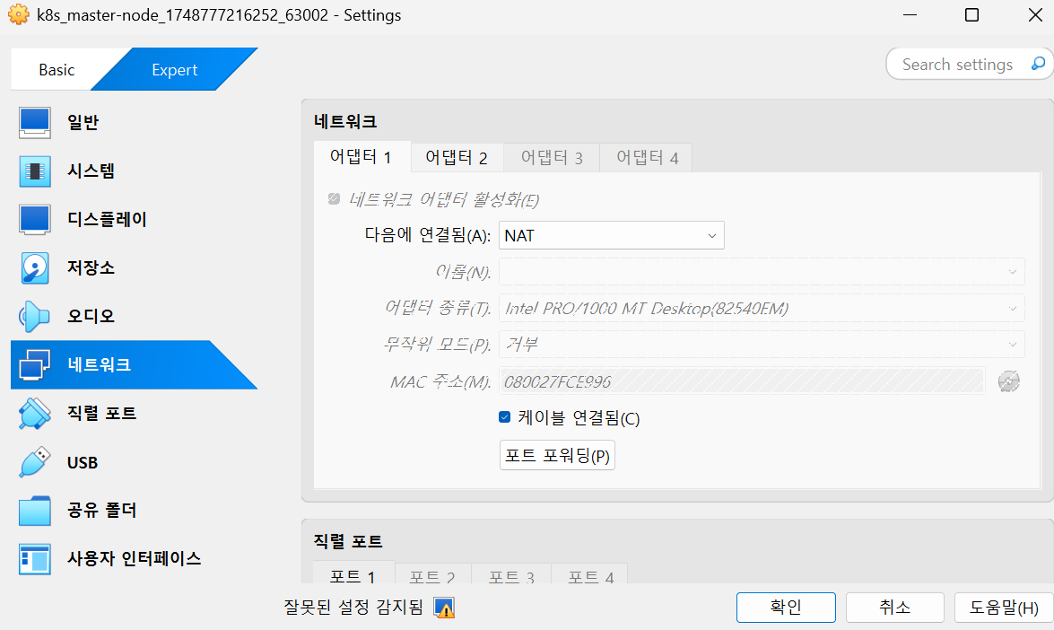Select the 포트 4 serial tab
1054x630 pixels.
[x=590, y=576]
